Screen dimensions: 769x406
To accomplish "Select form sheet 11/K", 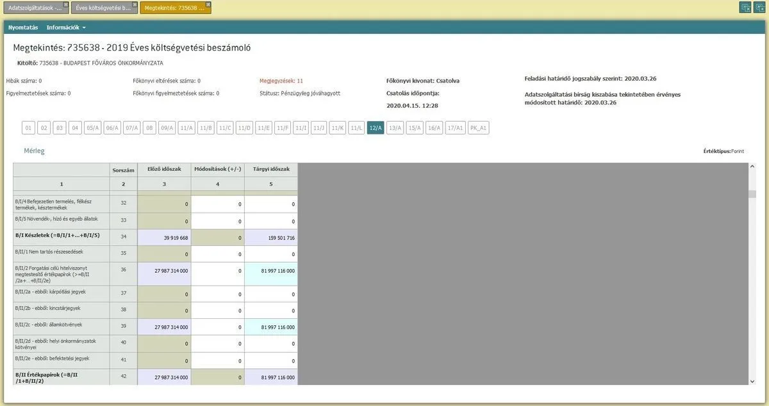I will [x=338, y=127].
